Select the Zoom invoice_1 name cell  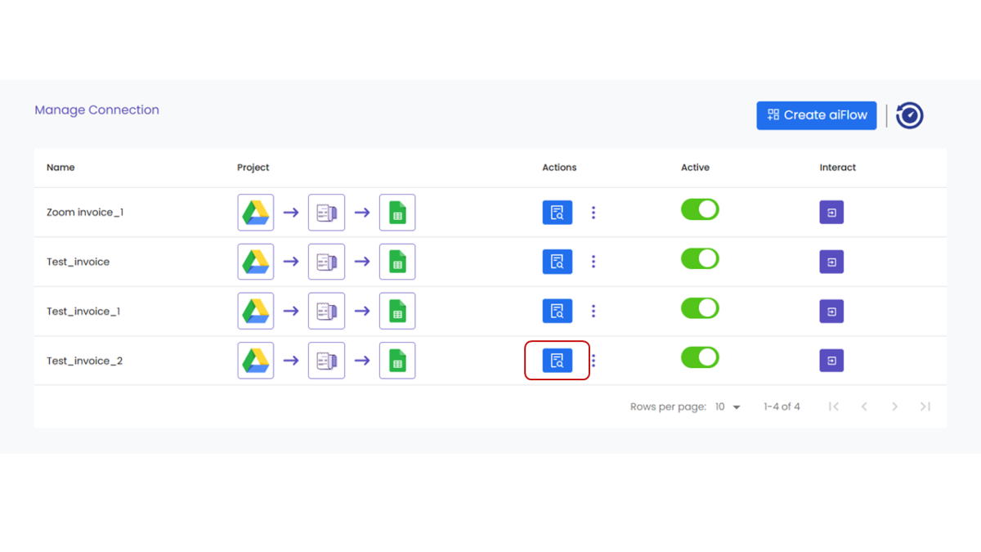coord(85,213)
